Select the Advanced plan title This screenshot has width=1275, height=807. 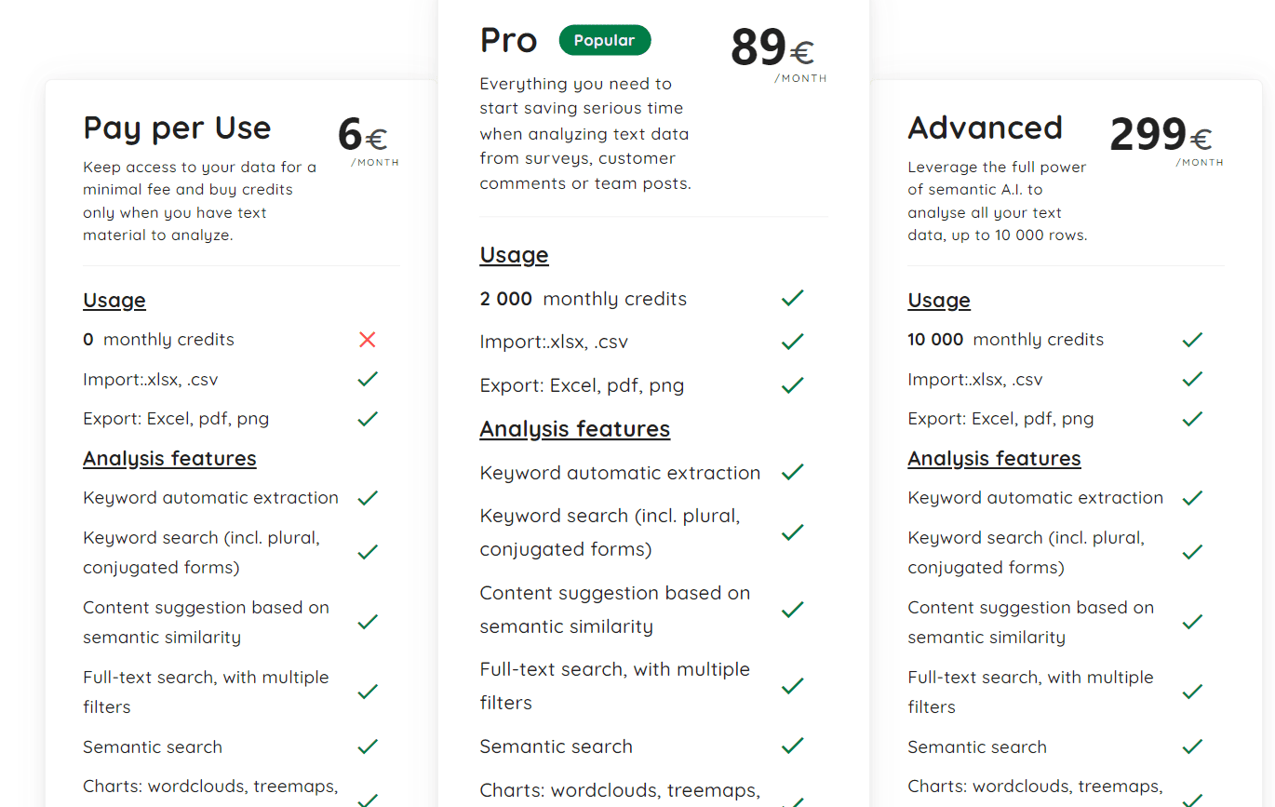pos(985,128)
